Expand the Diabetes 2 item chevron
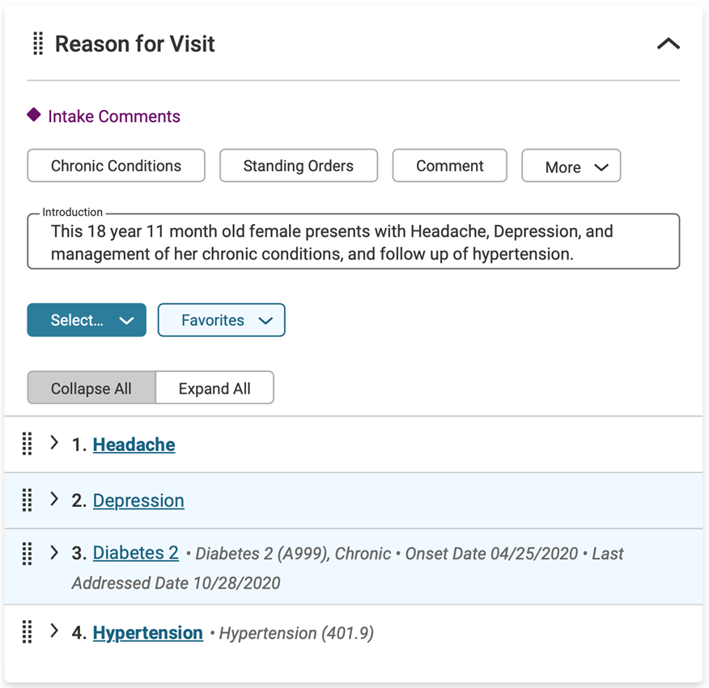The width and height of the screenshot is (709, 688). 54,552
